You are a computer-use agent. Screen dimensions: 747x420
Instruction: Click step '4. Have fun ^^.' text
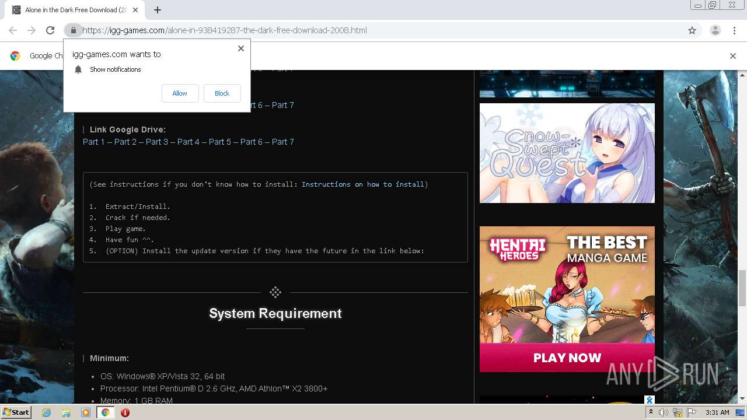pyautogui.click(x=121, y=240)
